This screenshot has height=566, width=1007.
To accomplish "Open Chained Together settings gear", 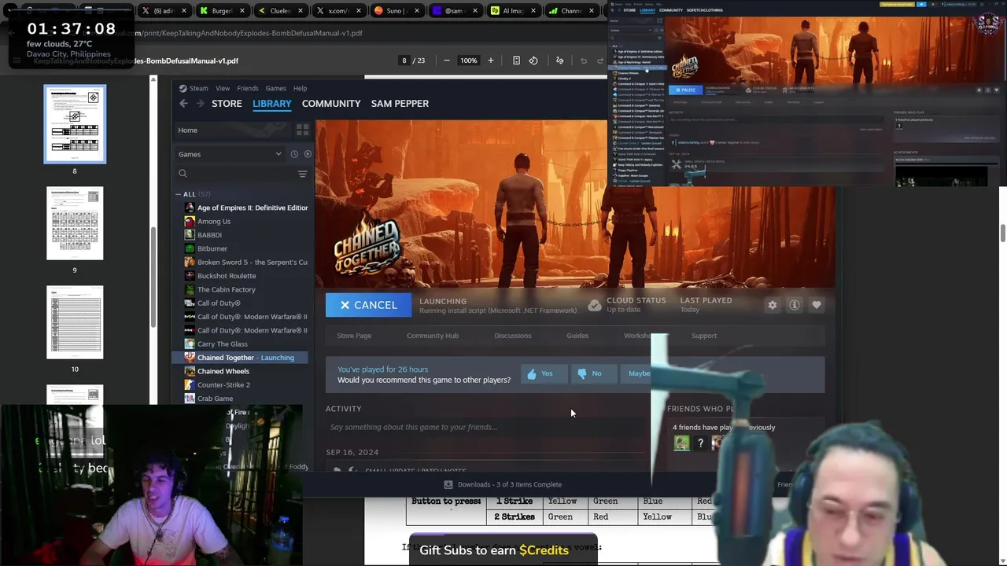I will 773,305.
